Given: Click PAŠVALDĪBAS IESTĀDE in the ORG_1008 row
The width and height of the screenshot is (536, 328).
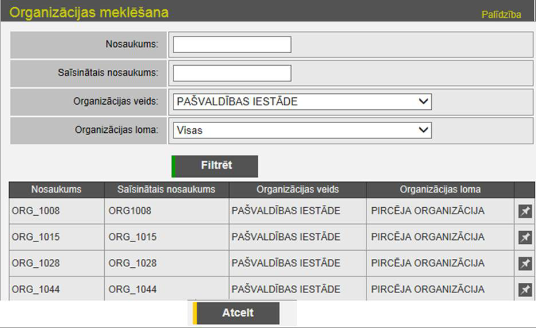Looking at the screenshot, I should pyautogui.click(x=286, y=211).
